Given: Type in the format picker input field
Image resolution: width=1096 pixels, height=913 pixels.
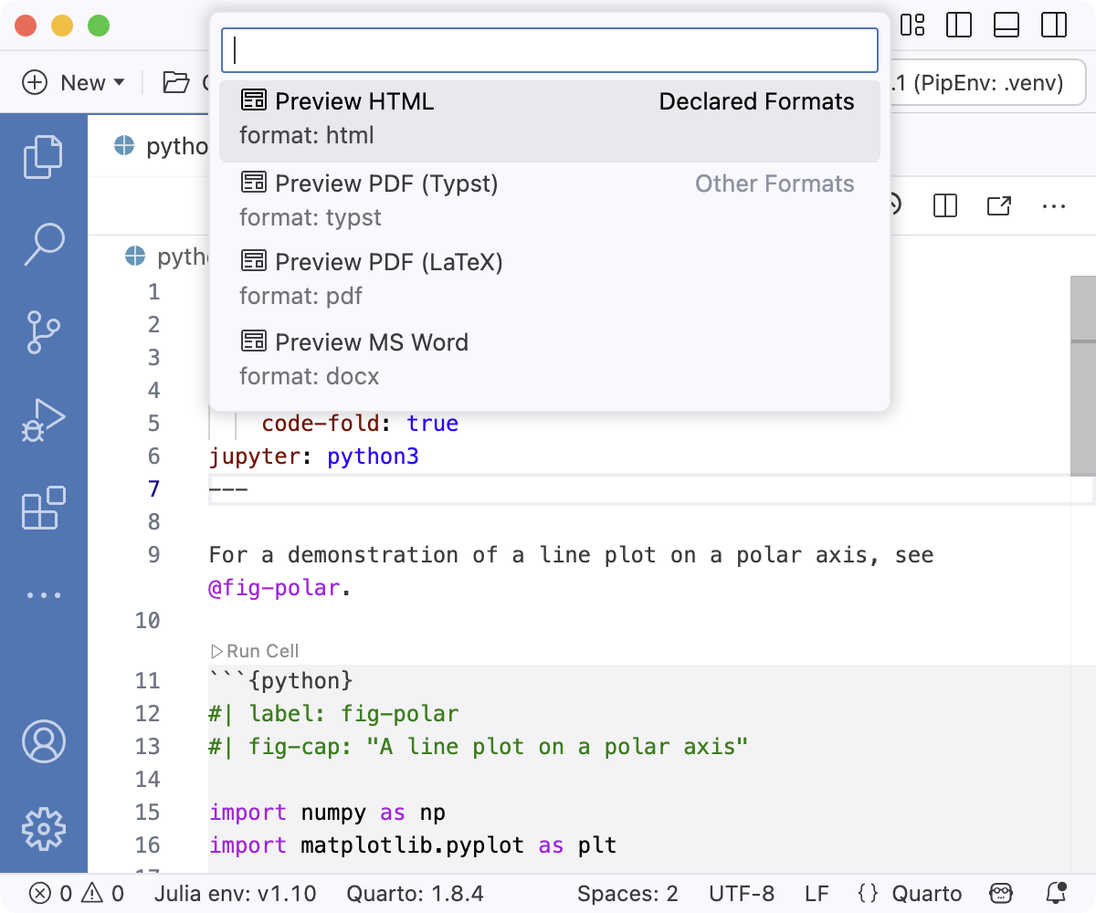Looking at the screenshot, I should (548, 50).
